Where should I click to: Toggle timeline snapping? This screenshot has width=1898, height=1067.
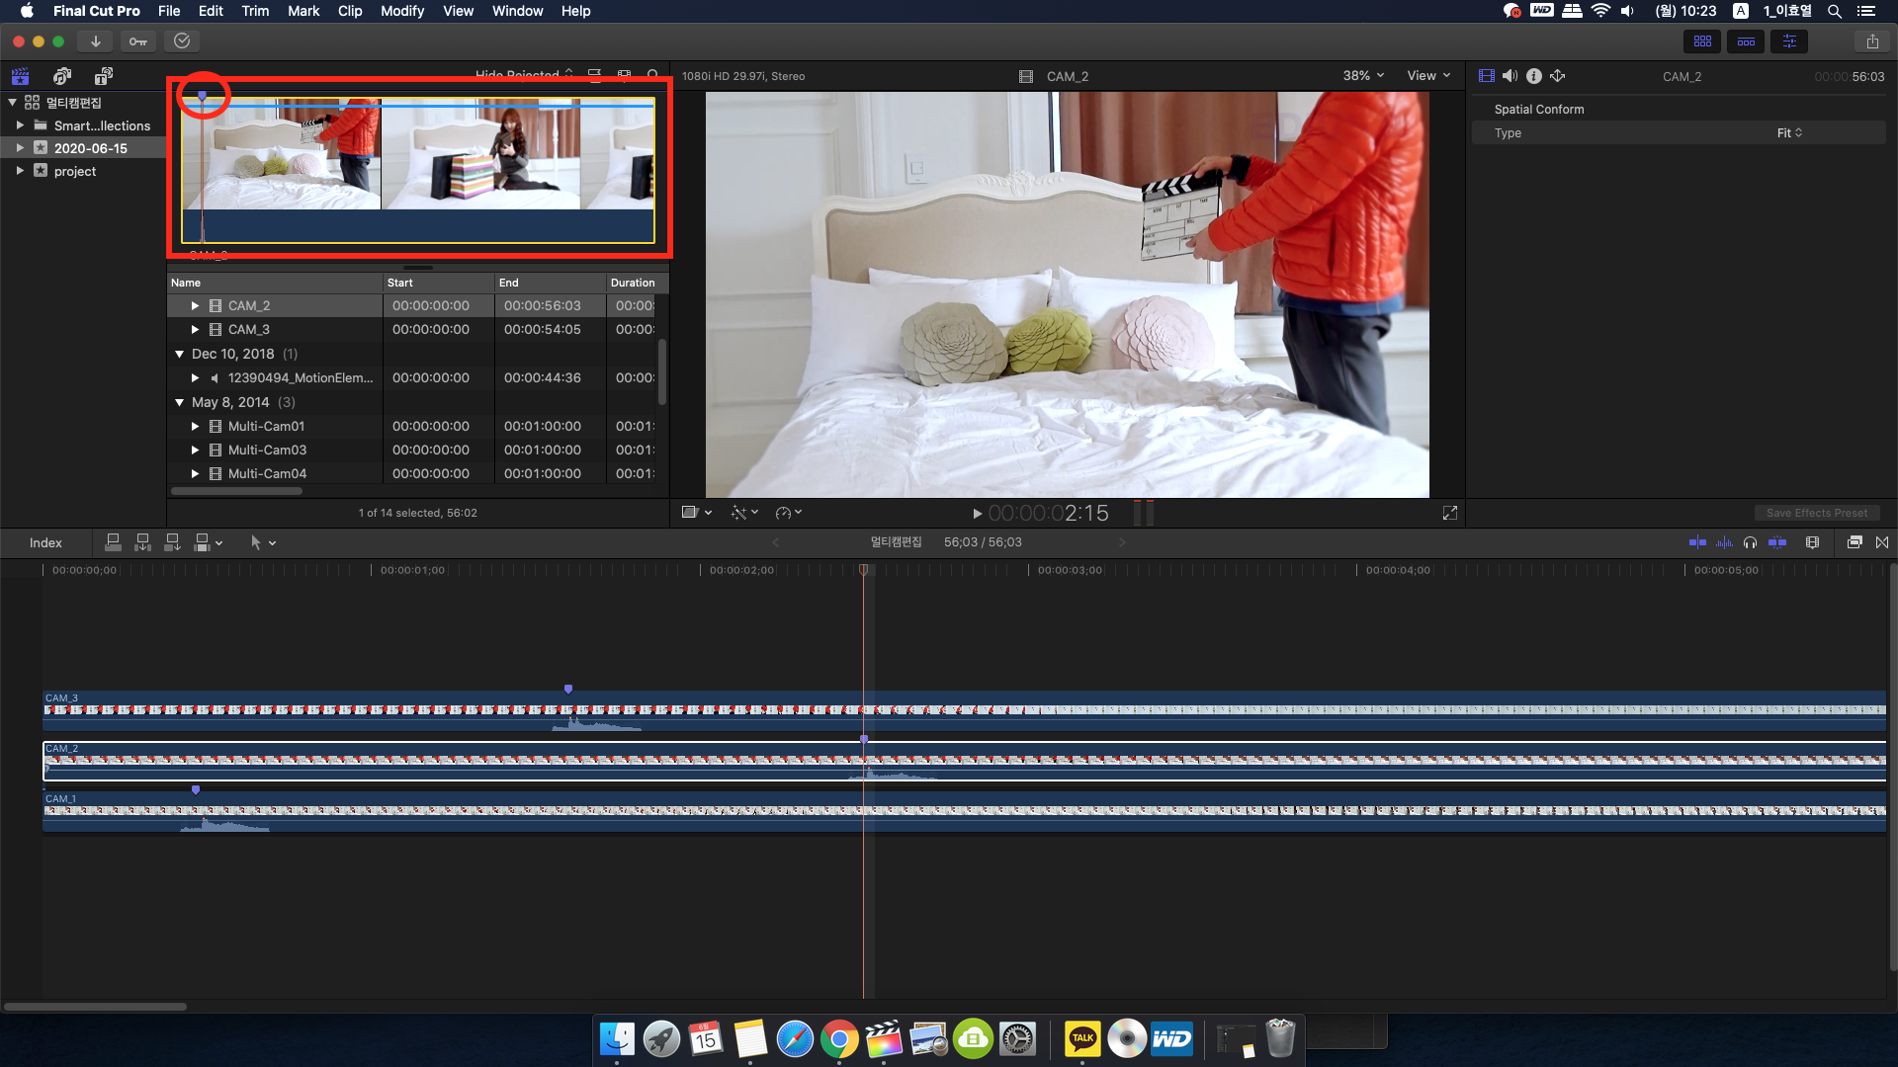(x=1776, y=542)
